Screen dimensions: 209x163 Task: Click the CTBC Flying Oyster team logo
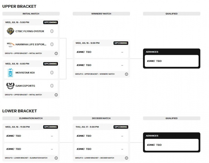tap(10, 31)
